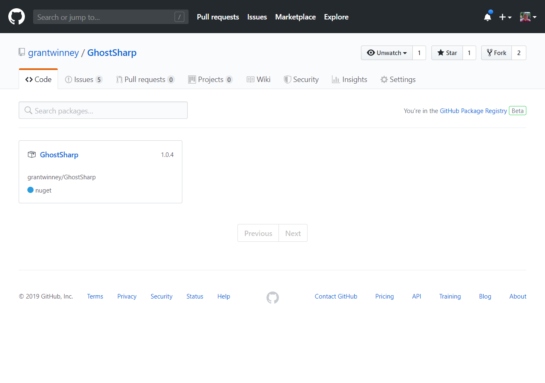This screenshot has height=383, width=545.
Task: Expand the user avatar menu
Action: 528,17
